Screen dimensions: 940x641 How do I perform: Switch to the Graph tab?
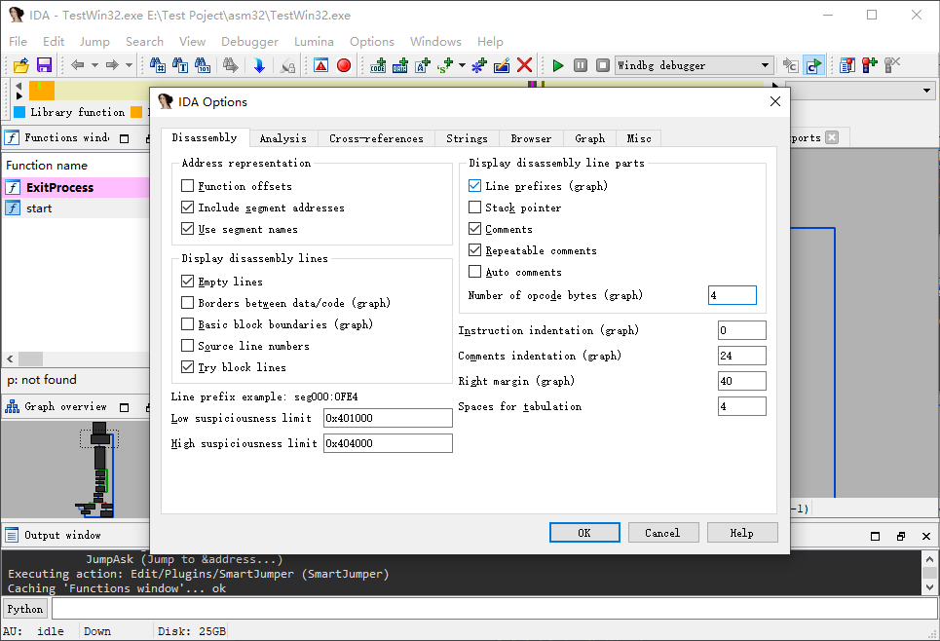click(590, 138)
